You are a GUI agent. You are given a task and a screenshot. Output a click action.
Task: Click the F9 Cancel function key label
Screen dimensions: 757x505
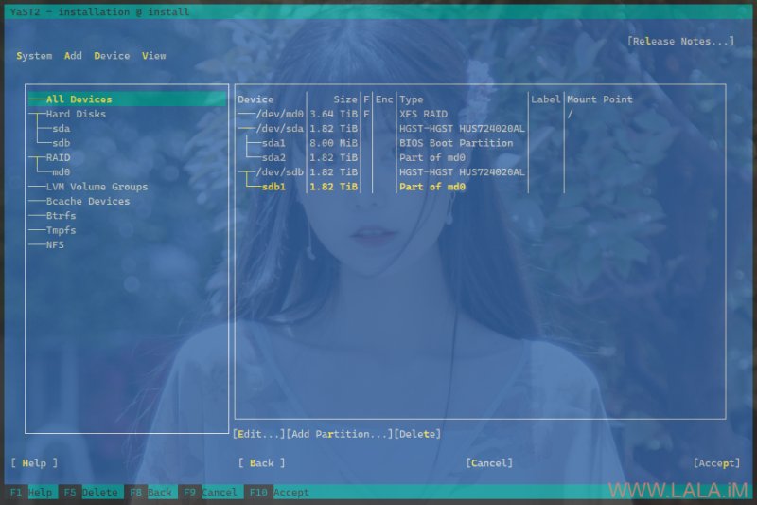(210, 492)
